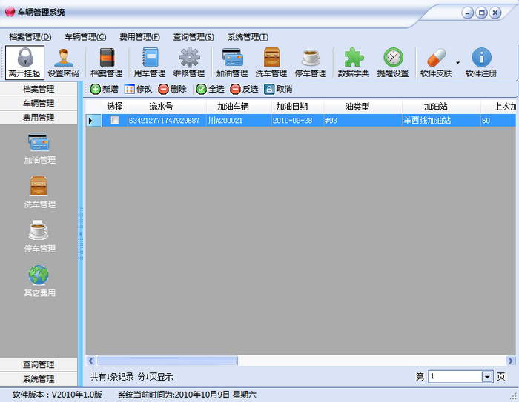Open 车辆管理(C) menu
Screen dimensions: 519x402
tap(85, 37)
